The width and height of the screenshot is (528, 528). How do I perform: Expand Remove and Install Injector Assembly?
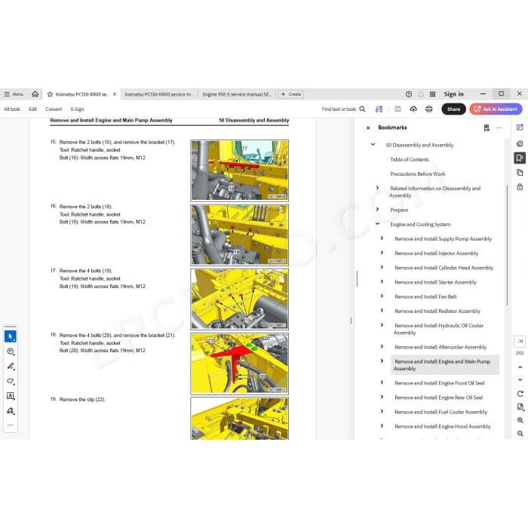382,253
